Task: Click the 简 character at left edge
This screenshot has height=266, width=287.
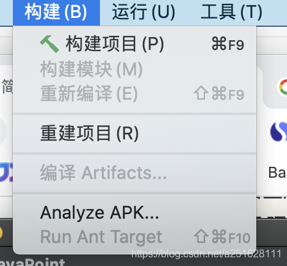Action: coord(7,86)
